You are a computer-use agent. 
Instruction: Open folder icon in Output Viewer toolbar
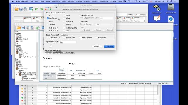(x=19, y=28)
